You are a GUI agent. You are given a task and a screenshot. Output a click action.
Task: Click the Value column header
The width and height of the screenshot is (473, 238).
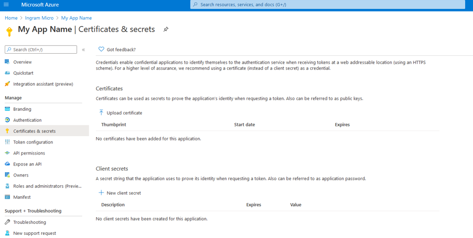coord(296,205)
